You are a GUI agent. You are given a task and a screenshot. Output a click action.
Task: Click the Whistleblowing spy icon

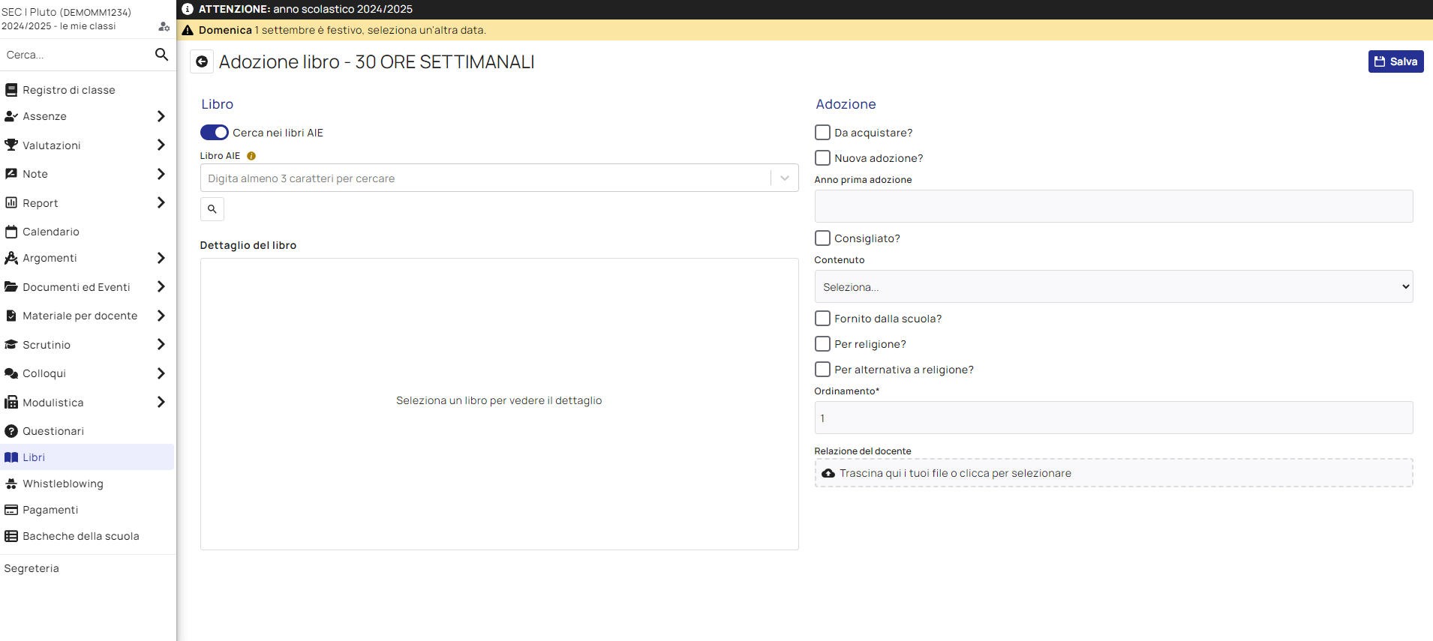click(11, 484)
